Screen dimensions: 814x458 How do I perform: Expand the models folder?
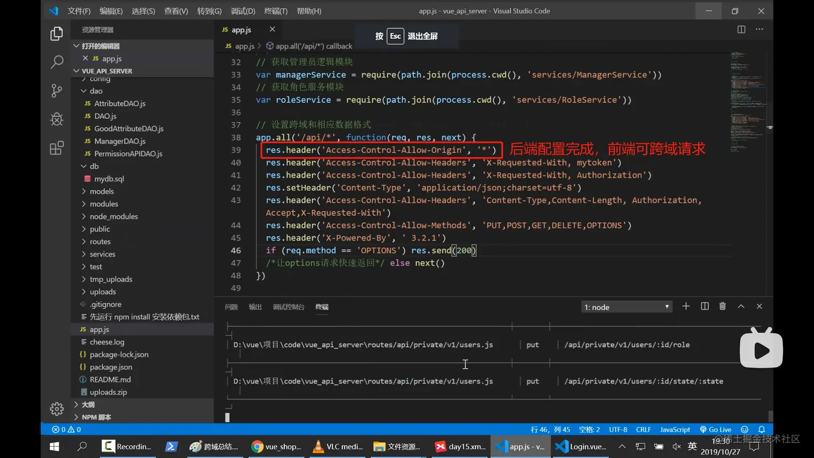(84, 191)
